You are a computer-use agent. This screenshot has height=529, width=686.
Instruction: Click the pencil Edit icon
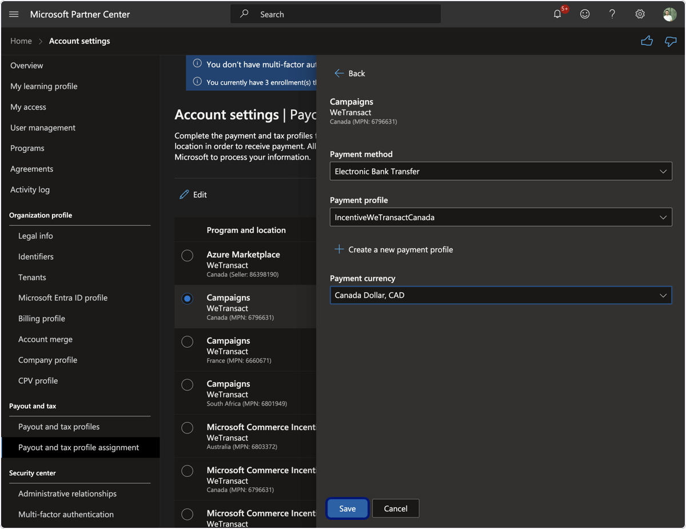184,194
